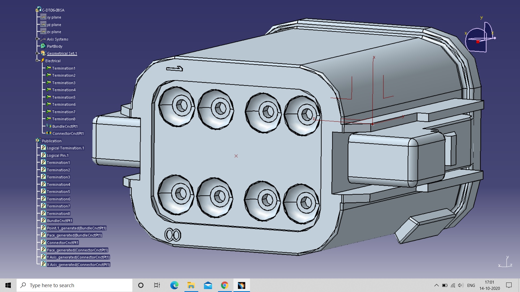
Task: Open Microsoft Edge from the taskbar
Action: pyautogui.click(x=174, y=285)
